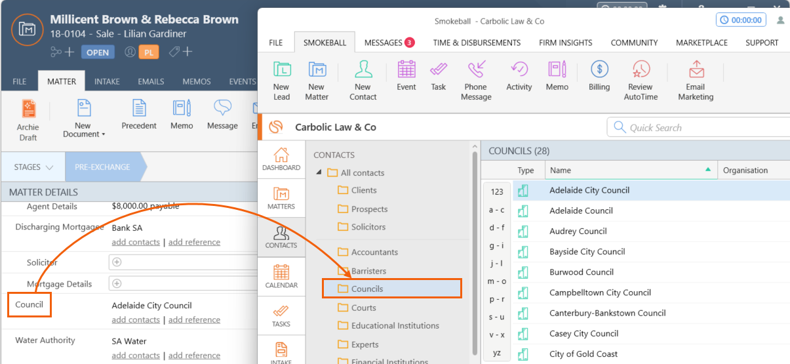Click Precedent in the matter window
This screenshot has height=364, width=790.
click(x=139, y=115)
